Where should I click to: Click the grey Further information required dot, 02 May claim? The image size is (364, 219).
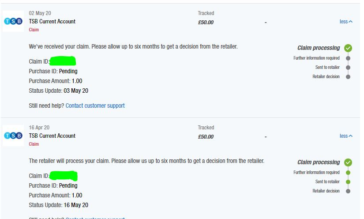click(348, 58)
